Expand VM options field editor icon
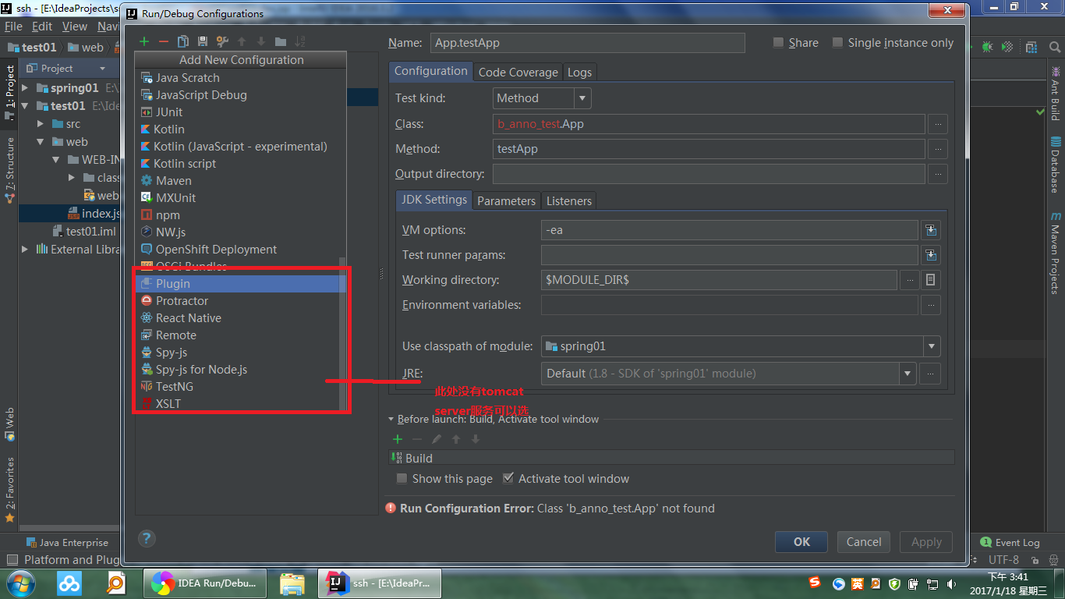1065x599 pixels. pos(930,230)
